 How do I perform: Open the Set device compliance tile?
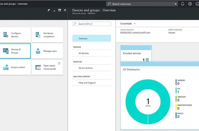click(x=47, y=35)
